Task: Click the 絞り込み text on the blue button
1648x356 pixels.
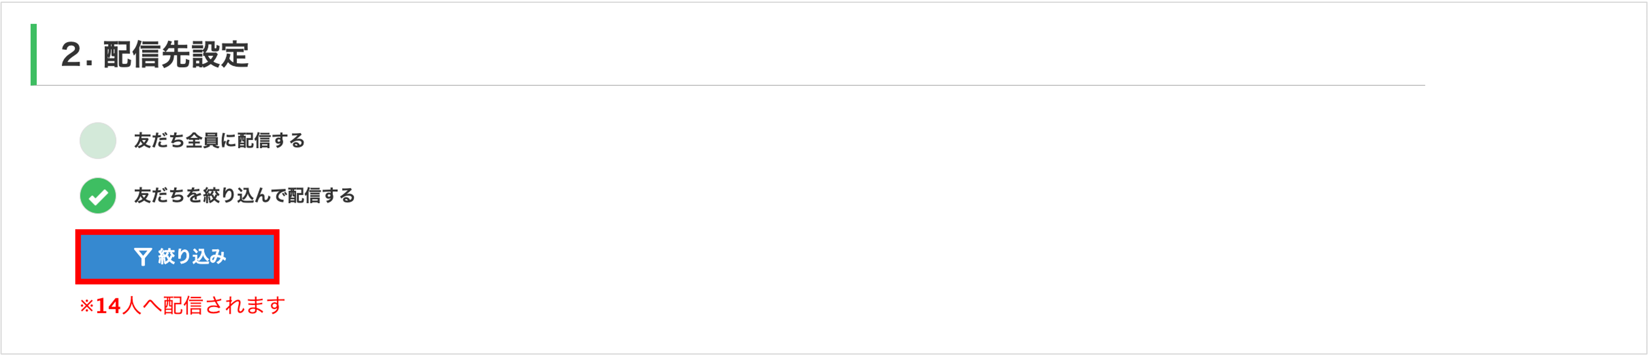Action: pos(192,257)
